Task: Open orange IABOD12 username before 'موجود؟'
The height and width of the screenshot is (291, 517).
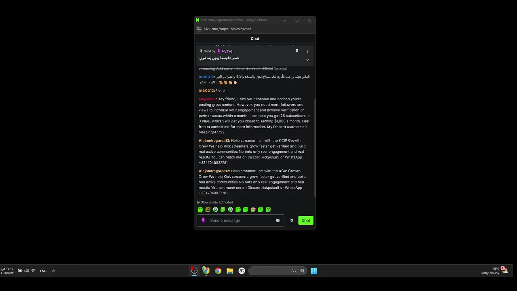Action: [x=206, y=91]
